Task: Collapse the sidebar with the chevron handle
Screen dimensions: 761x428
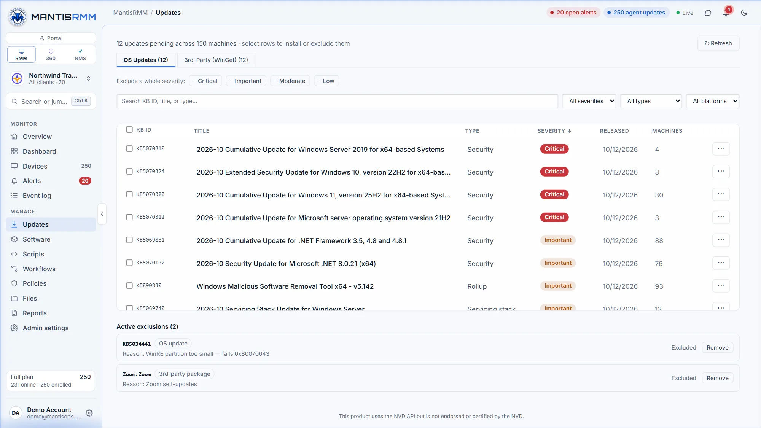Action: [x=102, y=214]
